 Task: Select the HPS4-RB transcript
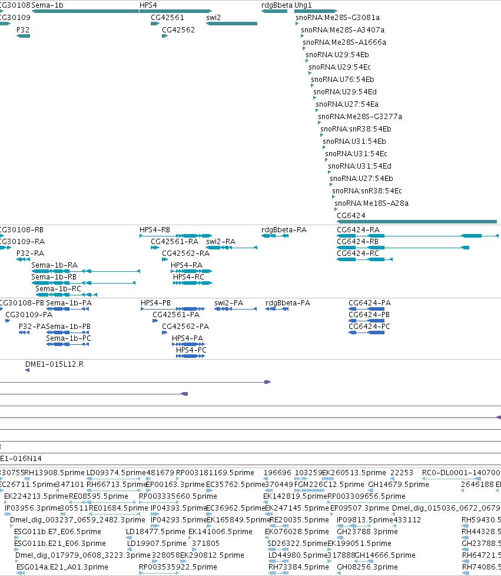click(175, 236)
